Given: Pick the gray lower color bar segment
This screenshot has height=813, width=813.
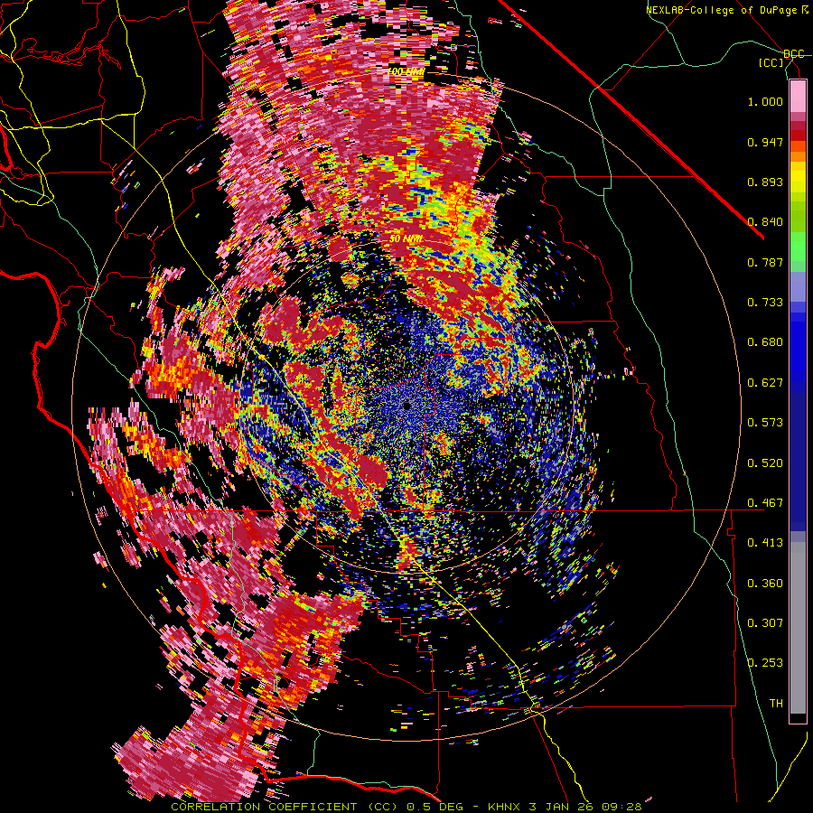Looking at the screenshot, I should (798, 628).
